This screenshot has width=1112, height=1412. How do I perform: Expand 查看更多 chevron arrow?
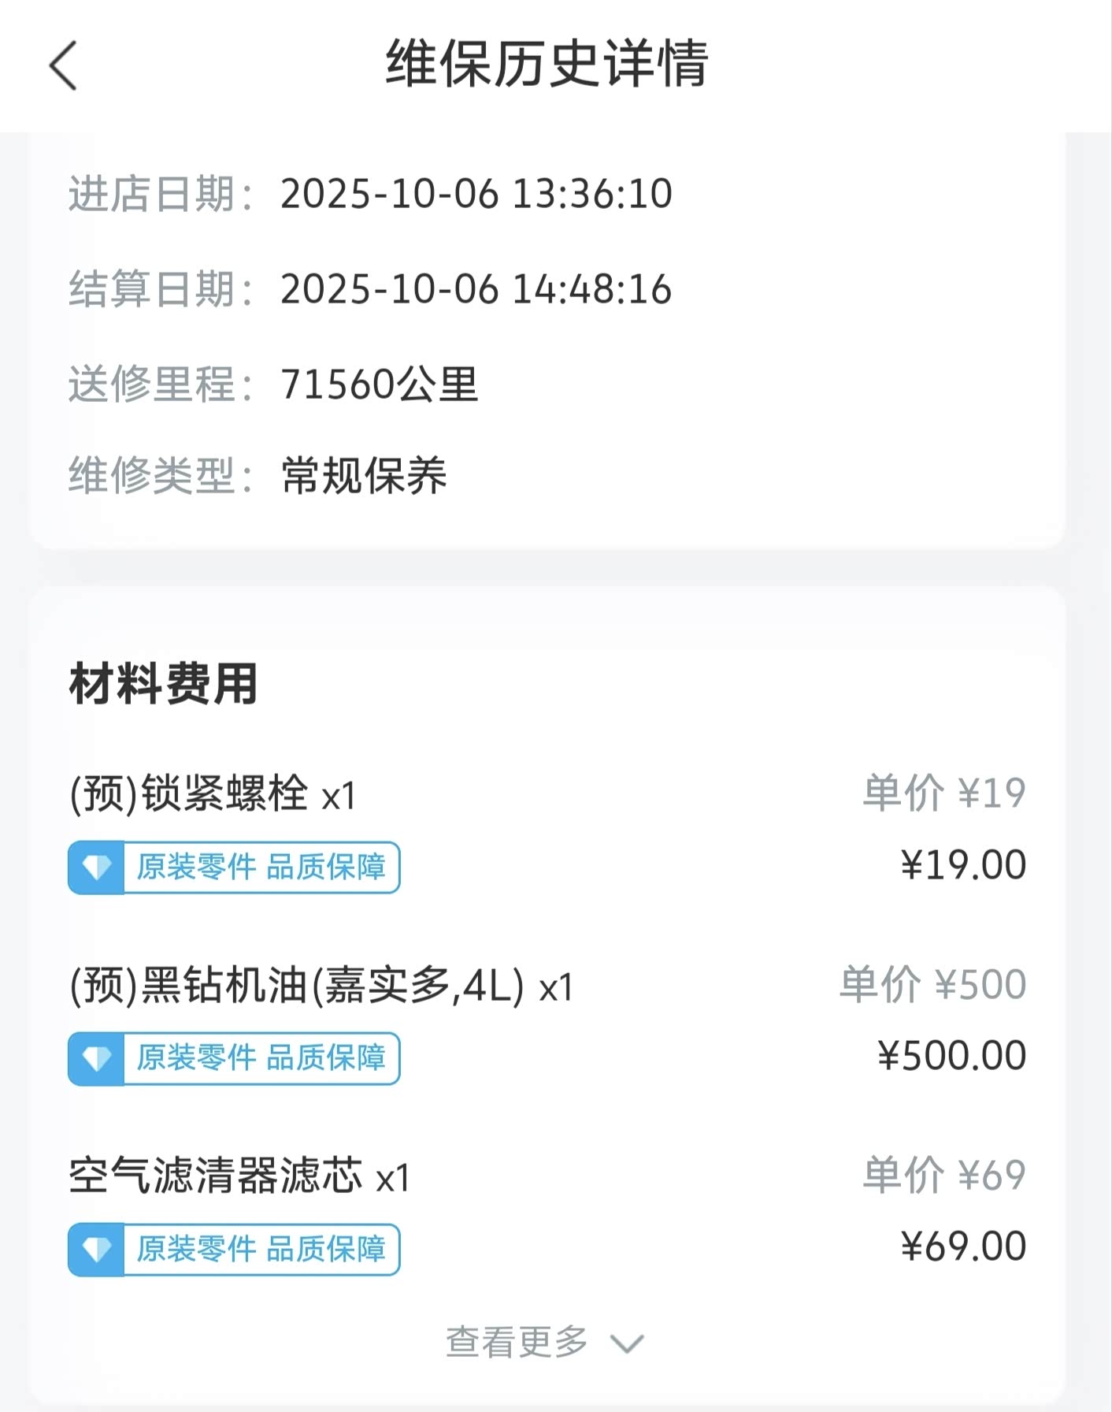click(628, 1343)
